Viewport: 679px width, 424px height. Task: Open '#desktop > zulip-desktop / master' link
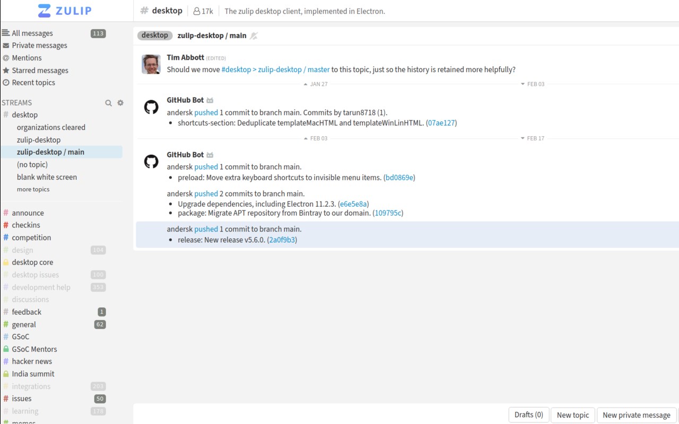tap(275, 69)
